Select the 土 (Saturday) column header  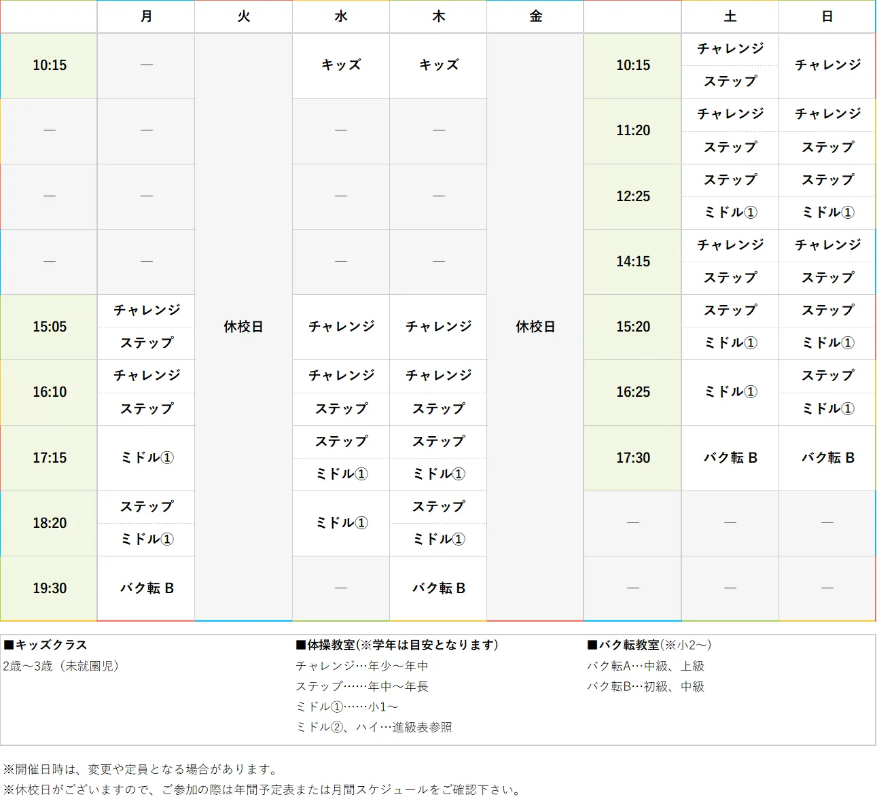click(x=730, y=16)
